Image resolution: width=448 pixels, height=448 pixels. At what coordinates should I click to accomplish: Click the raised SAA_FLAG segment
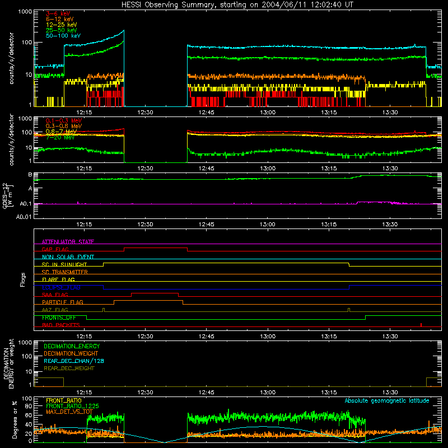[155, 293]
